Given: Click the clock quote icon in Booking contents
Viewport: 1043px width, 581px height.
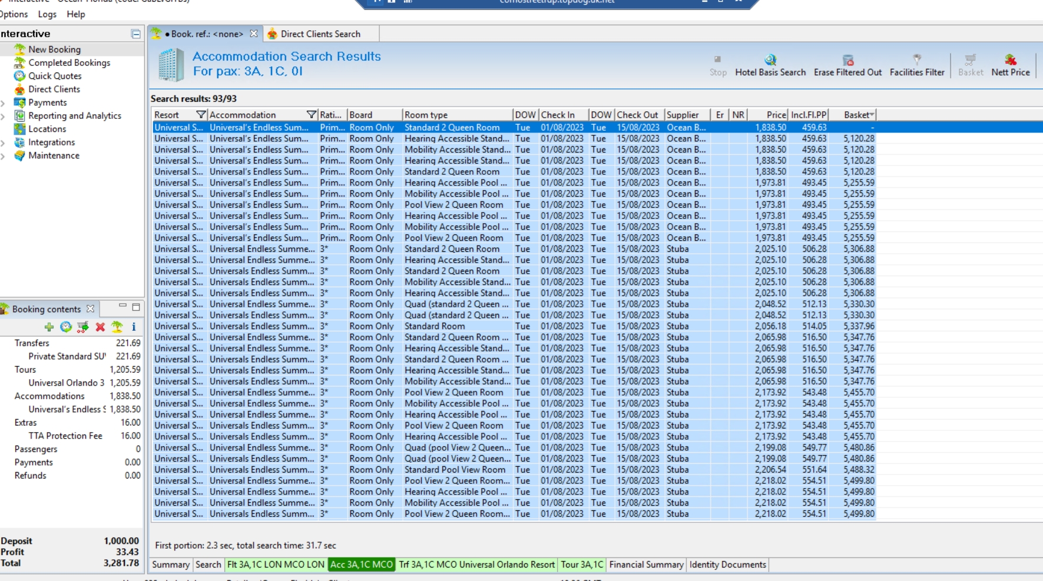Looking at the screenshot, I should (x=66, y=327).
